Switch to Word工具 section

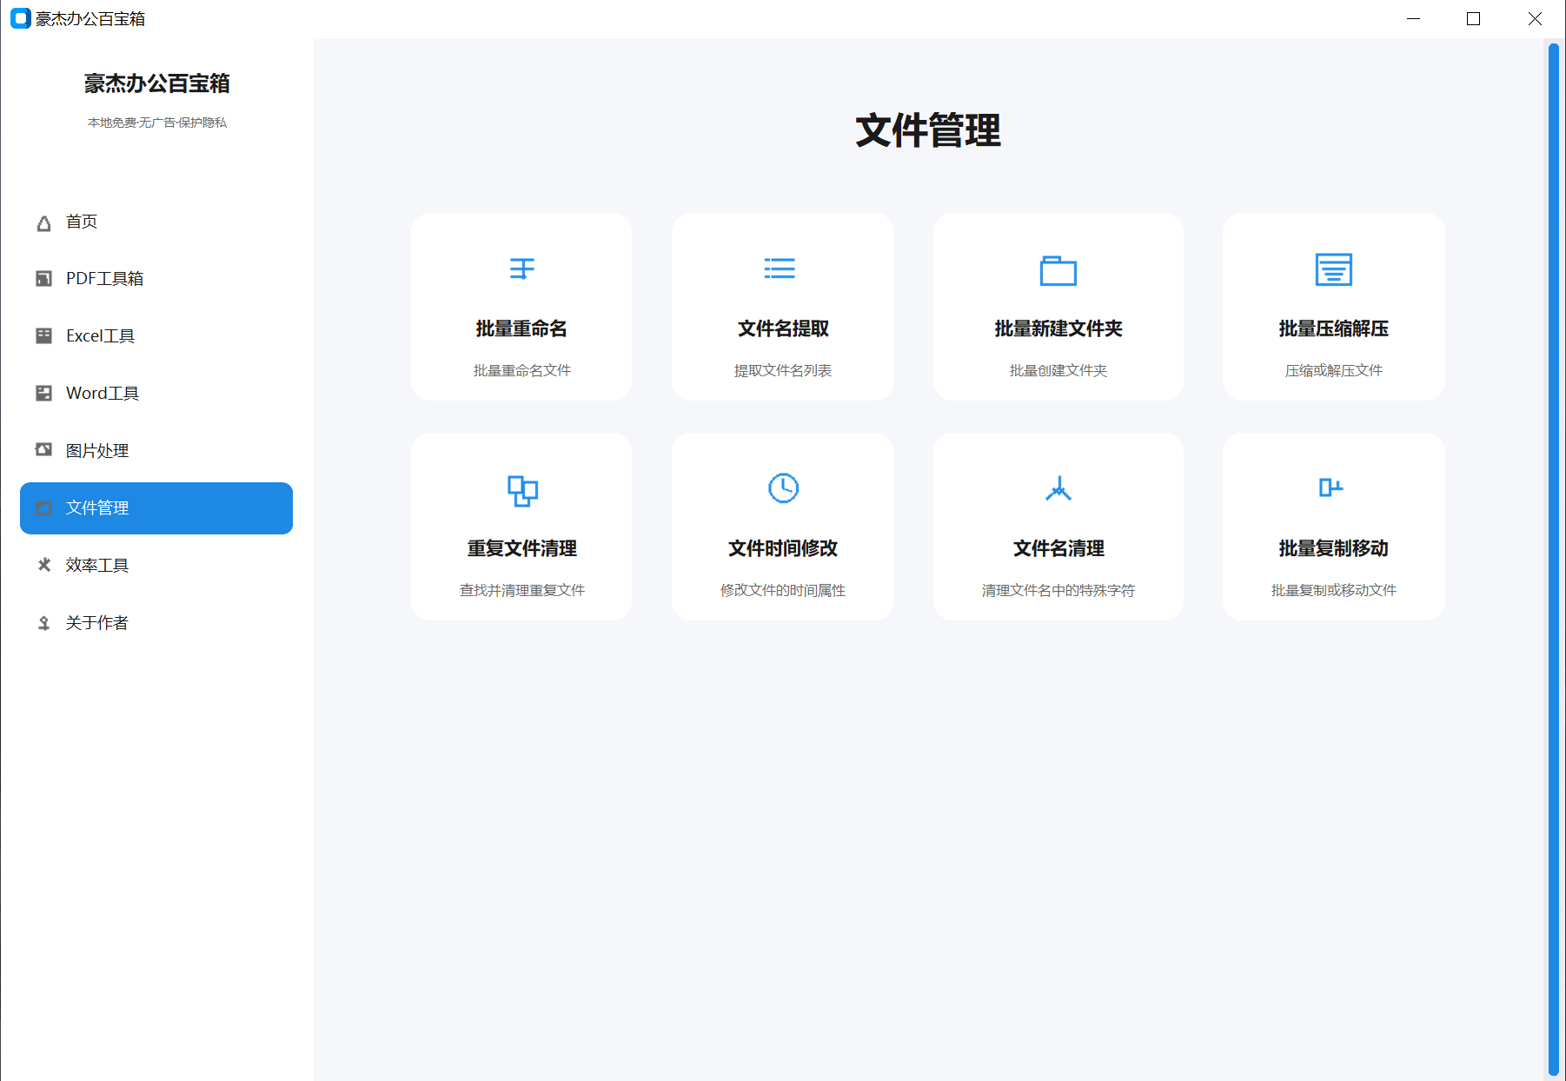point(156,394)
